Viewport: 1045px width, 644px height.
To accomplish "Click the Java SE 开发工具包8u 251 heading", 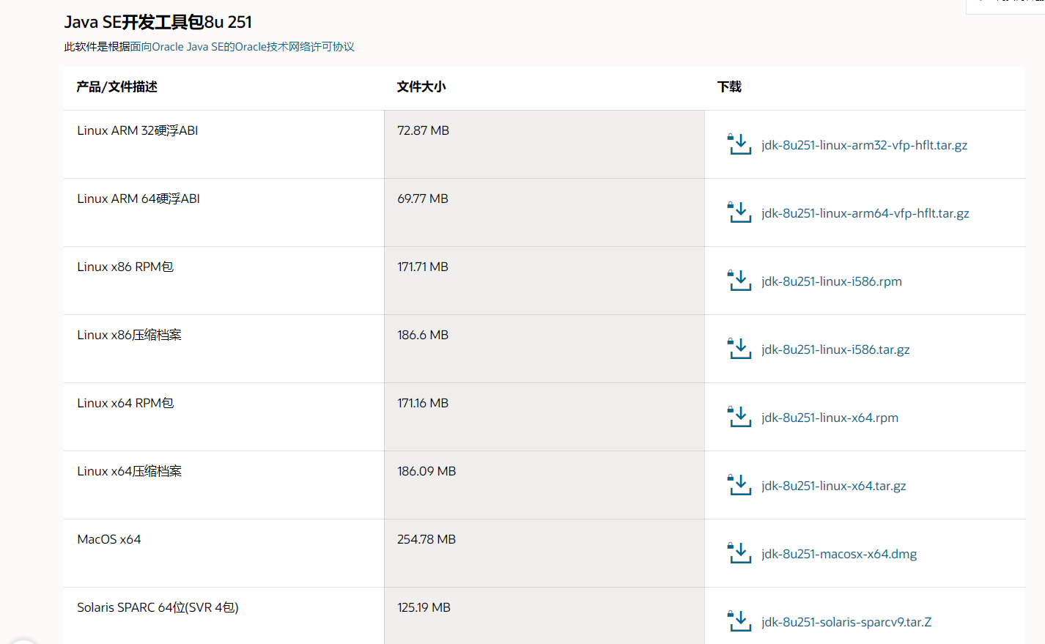I will [158, 22].
